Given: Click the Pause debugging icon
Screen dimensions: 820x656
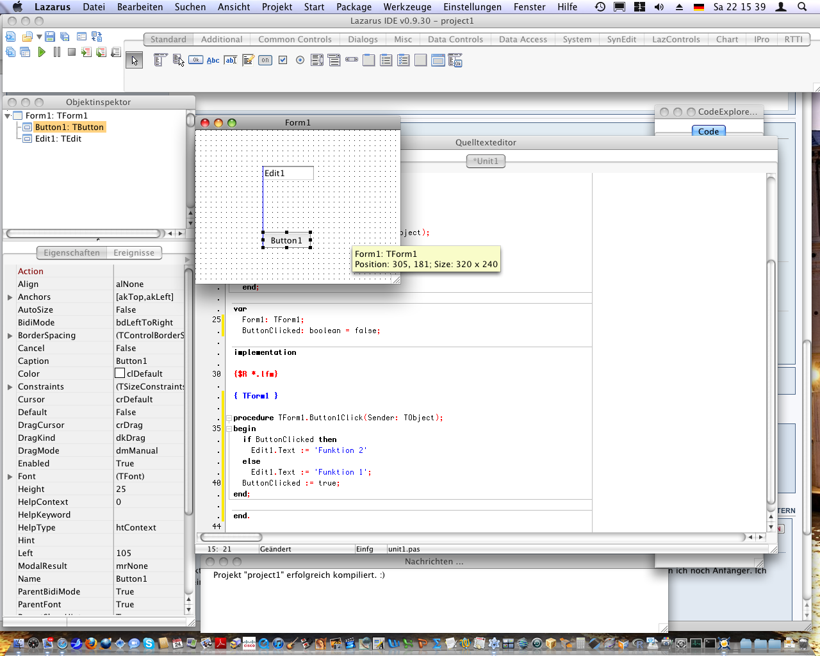Looking at the screenshot, I should point(57,52).
